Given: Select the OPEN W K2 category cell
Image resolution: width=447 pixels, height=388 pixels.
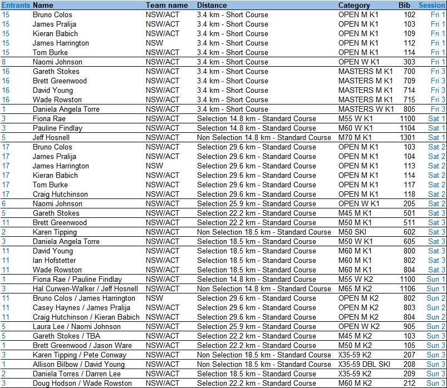Looking at the screenshot, I should (x=359, y=326).
